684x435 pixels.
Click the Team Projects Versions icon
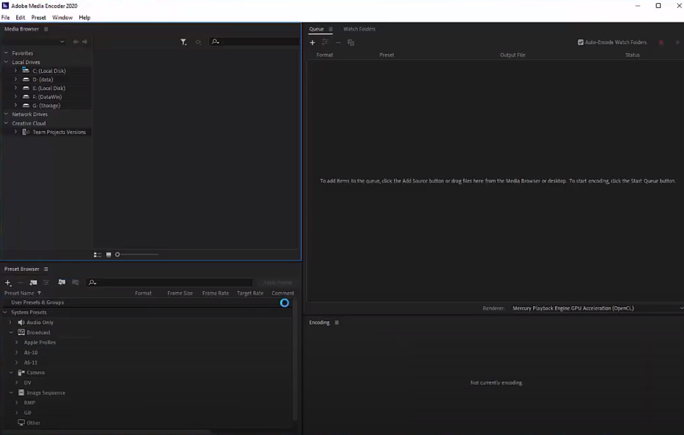[26, 132]
